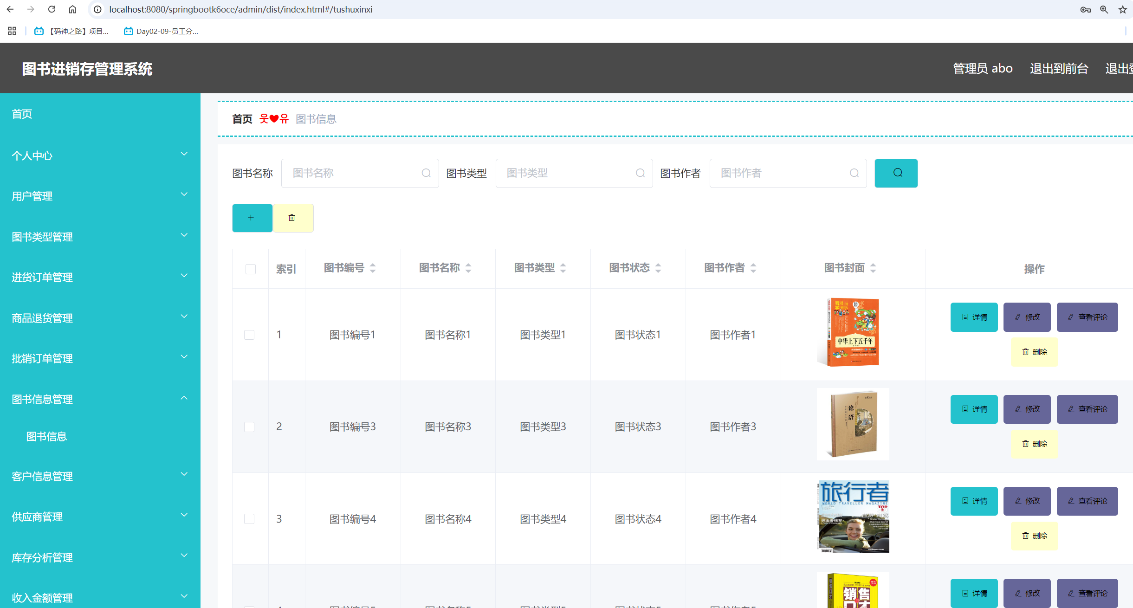This screenshot has height=608, width=1133.
Task: Expand the 进货订单管理 sidebar menu
Action: tap(100, 277)
